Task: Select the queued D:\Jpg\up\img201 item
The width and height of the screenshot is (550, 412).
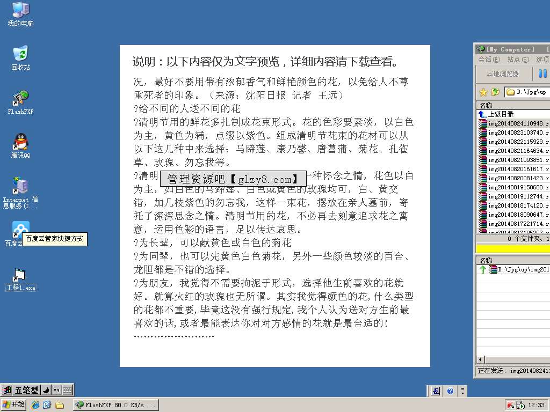Action: [x=514, y=269]
